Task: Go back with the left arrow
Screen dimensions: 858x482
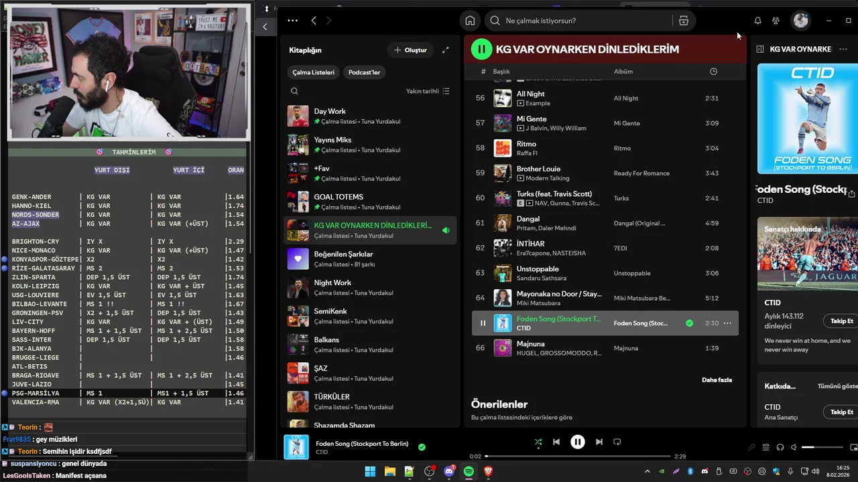Action: (314, 21)
